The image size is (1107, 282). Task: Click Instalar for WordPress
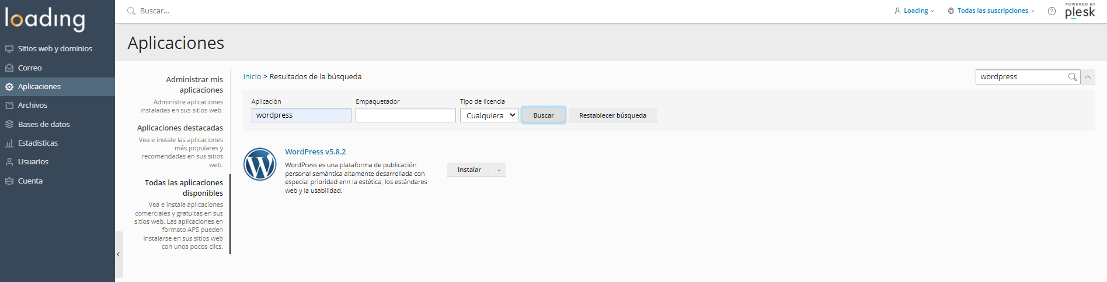[x=469, y=170]
